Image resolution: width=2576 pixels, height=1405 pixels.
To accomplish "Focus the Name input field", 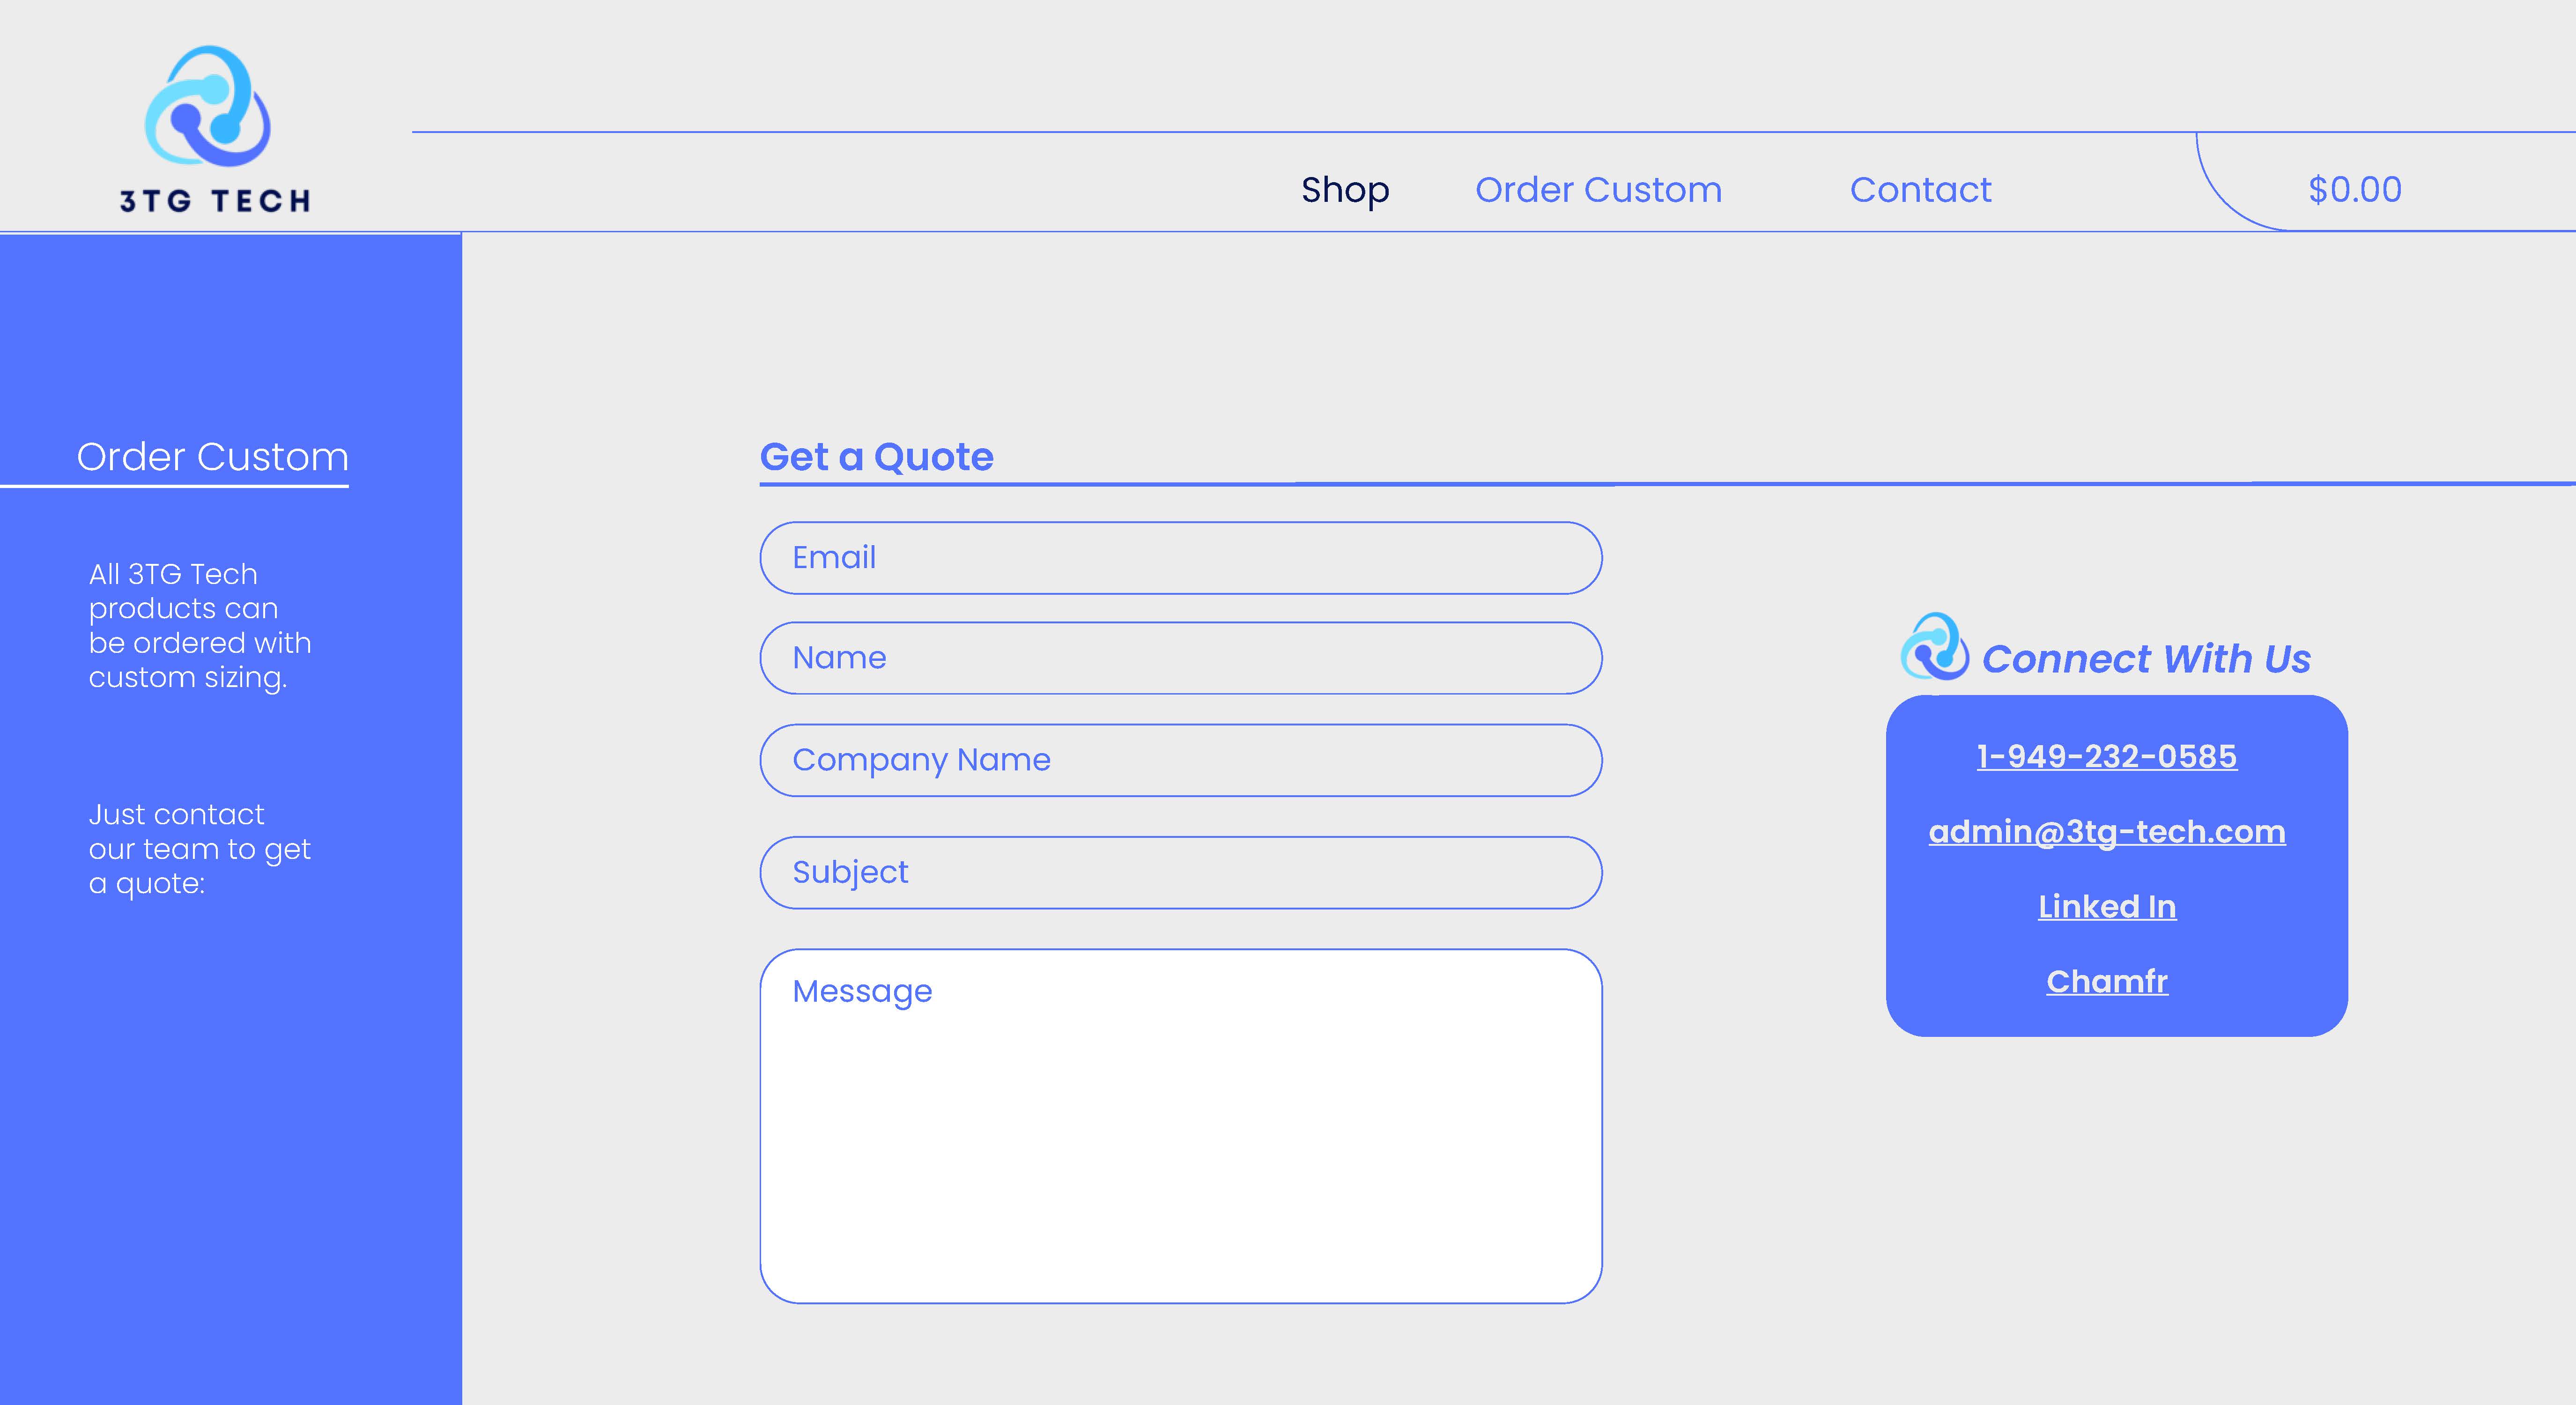I will pyautogui.click(x=1180, y=658).
